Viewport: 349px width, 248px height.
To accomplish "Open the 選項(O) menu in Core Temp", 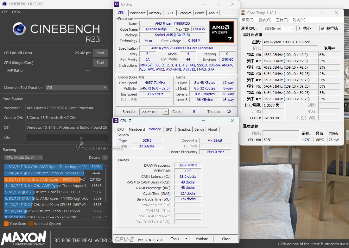I will click(265, 20).
